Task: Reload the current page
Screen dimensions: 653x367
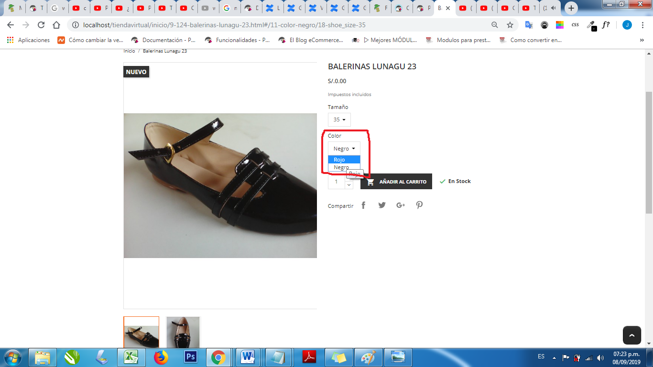Action: point(41,25)
